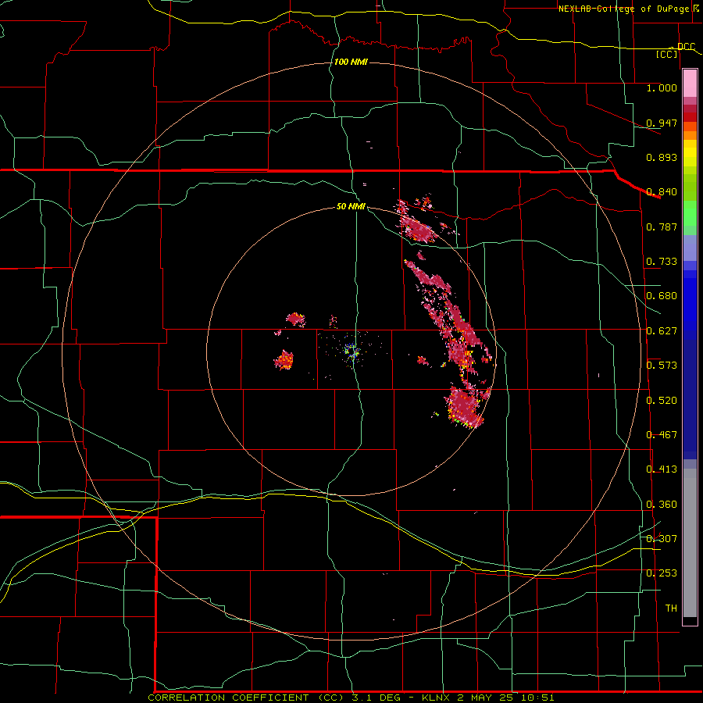703x703 pixels.
Task: Click the 50 NMI range ring label
Action: [351, 207]
